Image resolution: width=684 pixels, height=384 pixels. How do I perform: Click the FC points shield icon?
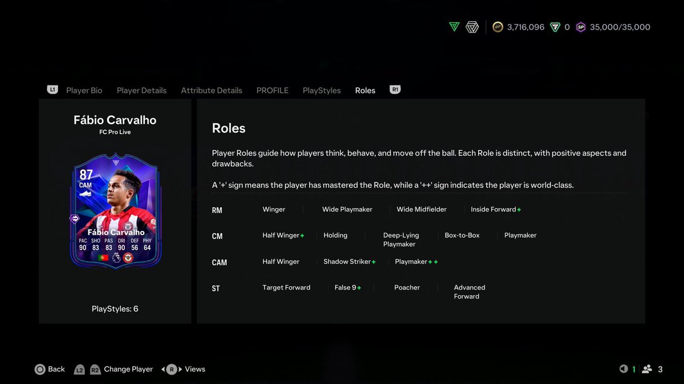555,27
